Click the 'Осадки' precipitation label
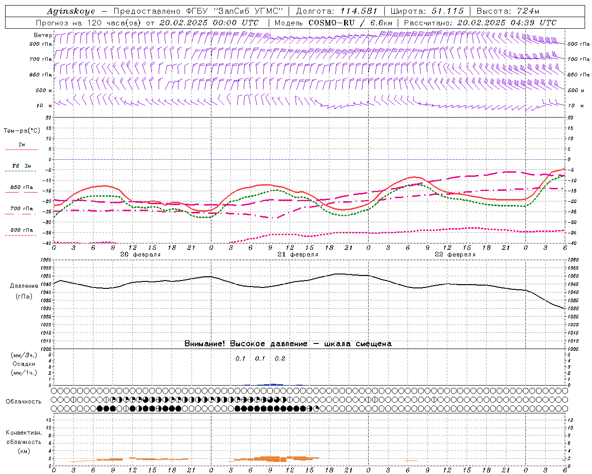 click(24, 364)
